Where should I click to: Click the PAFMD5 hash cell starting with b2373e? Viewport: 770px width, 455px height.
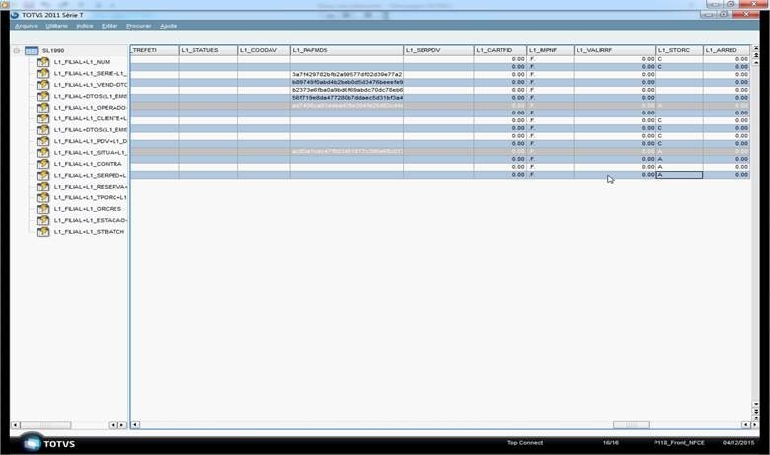346,90
